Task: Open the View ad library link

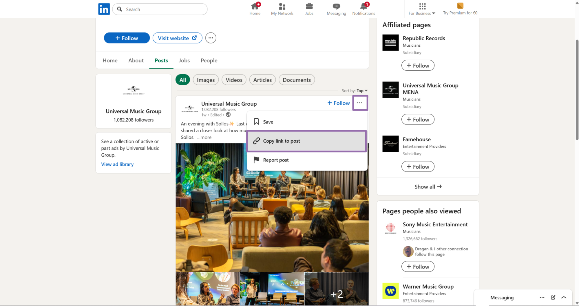Action: point(117,164)
